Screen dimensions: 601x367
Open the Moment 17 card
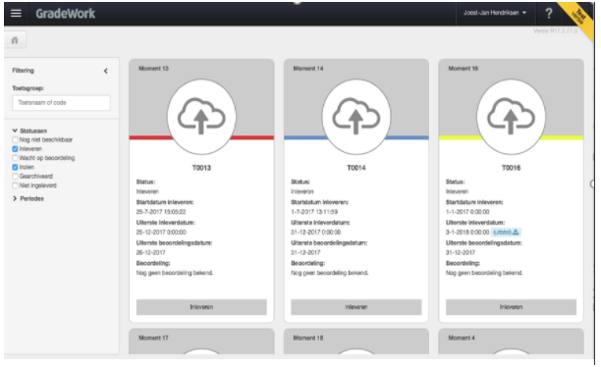201,341
